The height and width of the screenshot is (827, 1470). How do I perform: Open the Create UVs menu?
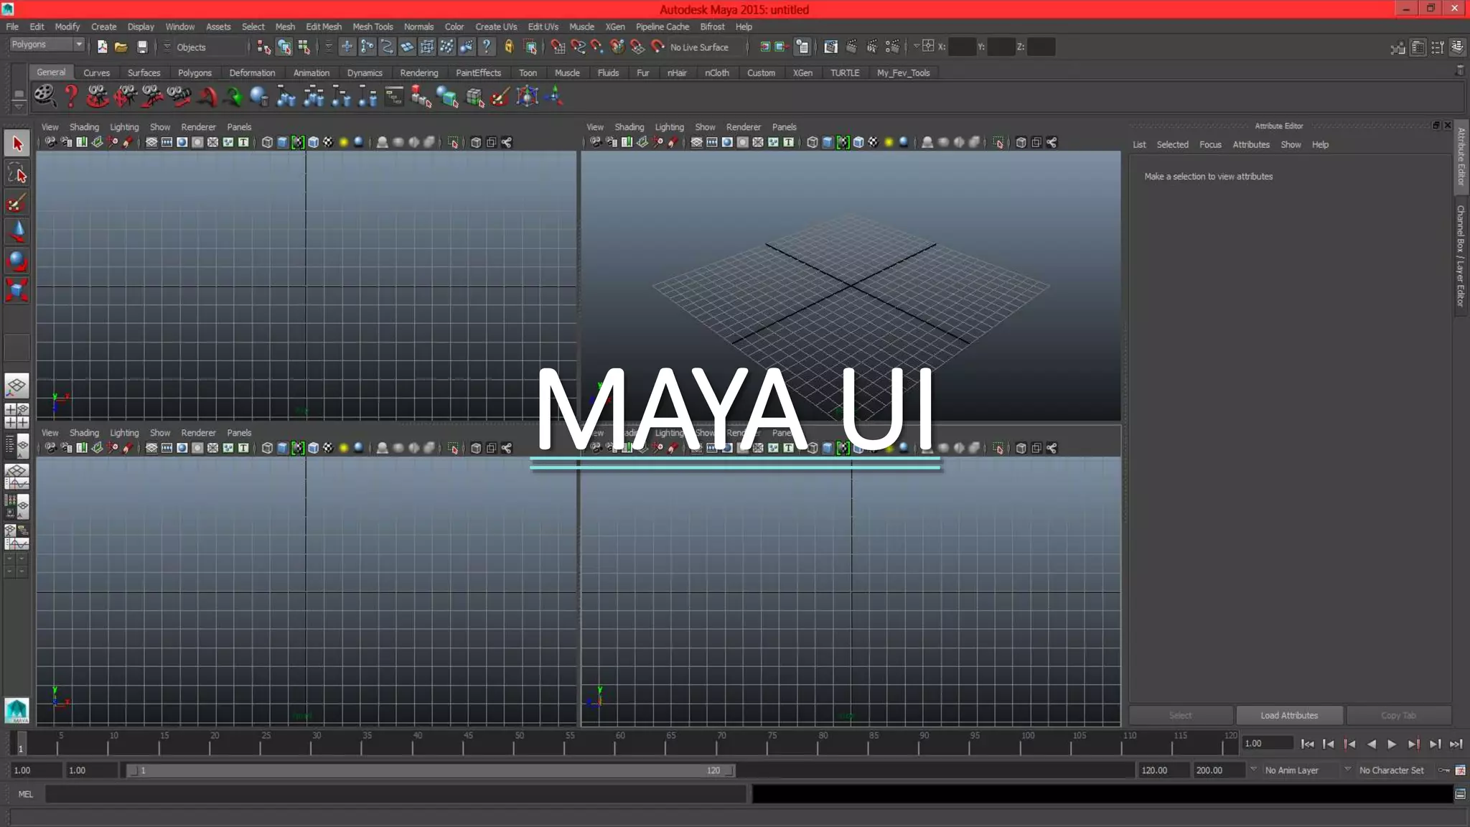pos(496,27)
